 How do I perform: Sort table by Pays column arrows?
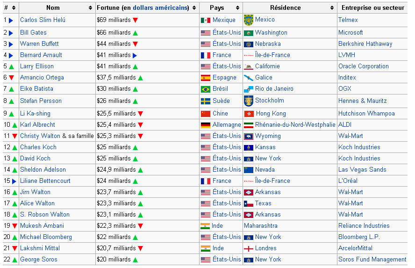pos(237,8)
